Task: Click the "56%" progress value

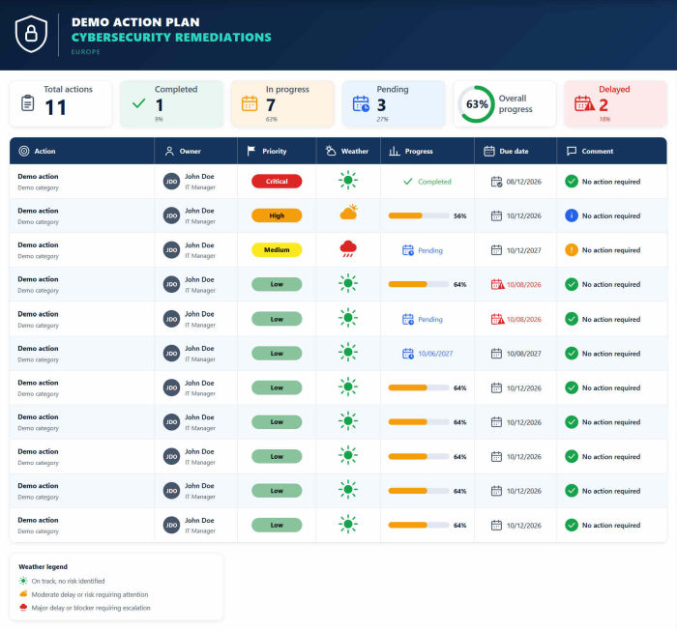Action: [x=459, y=215]
